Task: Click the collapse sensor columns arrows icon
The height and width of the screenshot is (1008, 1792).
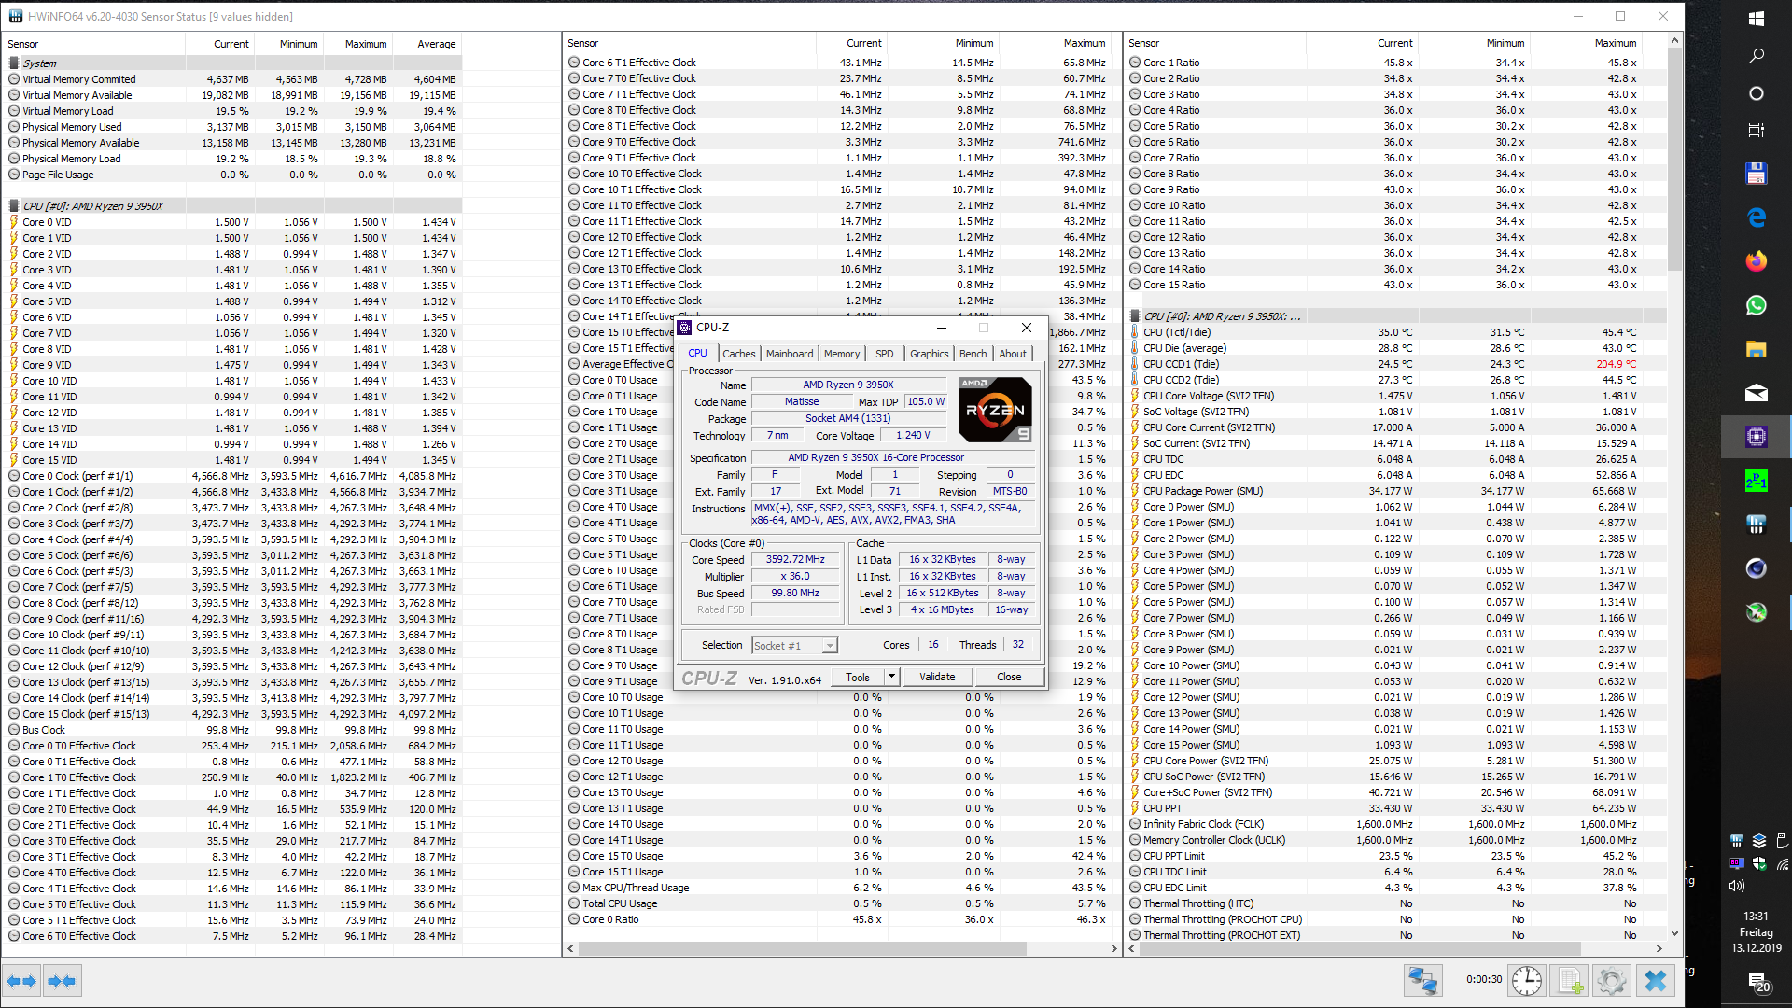Action: click(62, 981)
